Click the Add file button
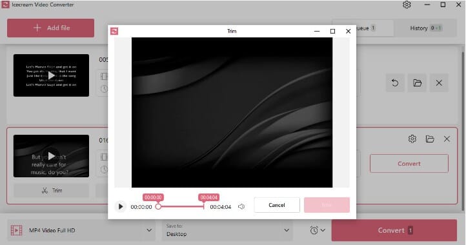466x245 pixels. point(51,28)
